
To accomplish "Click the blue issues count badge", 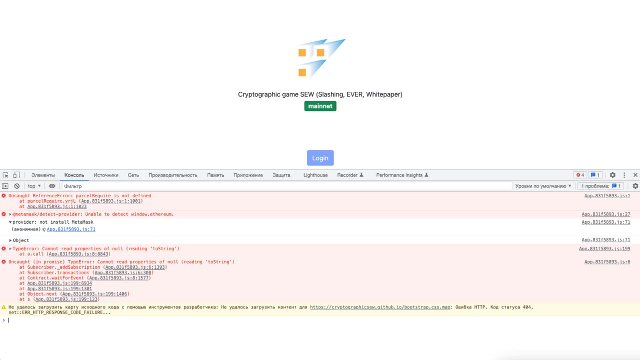I will point(595,175).
